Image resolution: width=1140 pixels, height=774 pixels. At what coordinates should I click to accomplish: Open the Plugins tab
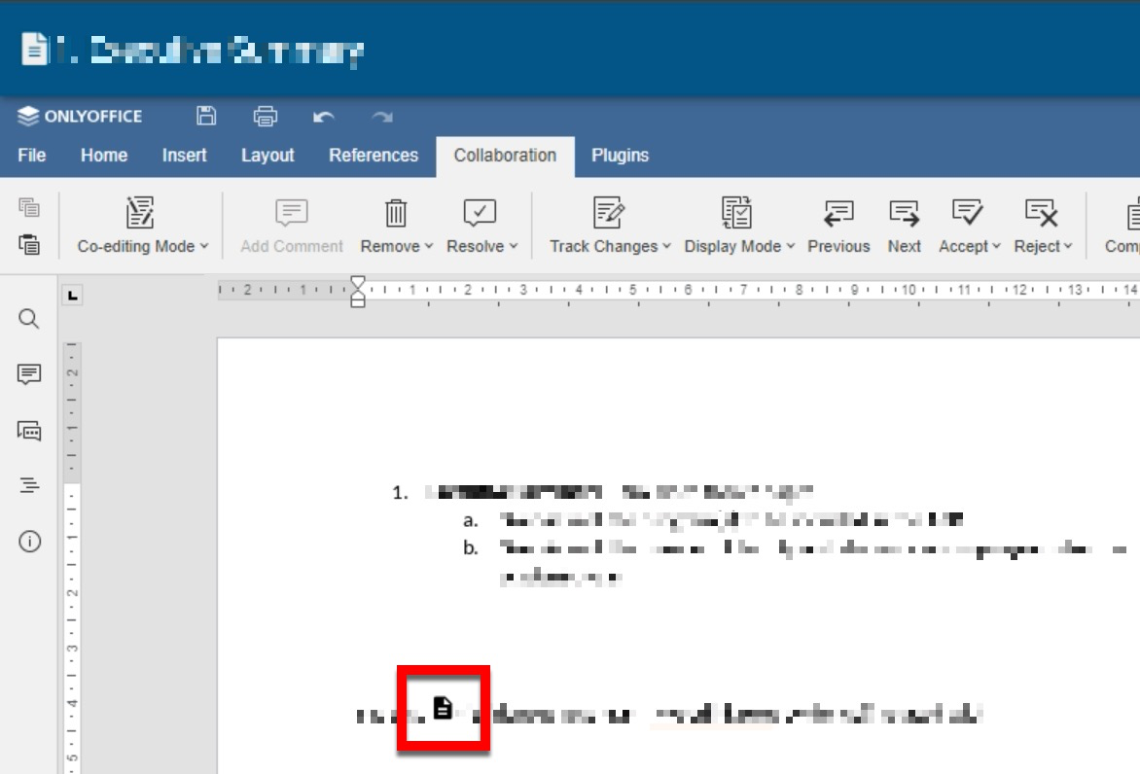(620, 156)
